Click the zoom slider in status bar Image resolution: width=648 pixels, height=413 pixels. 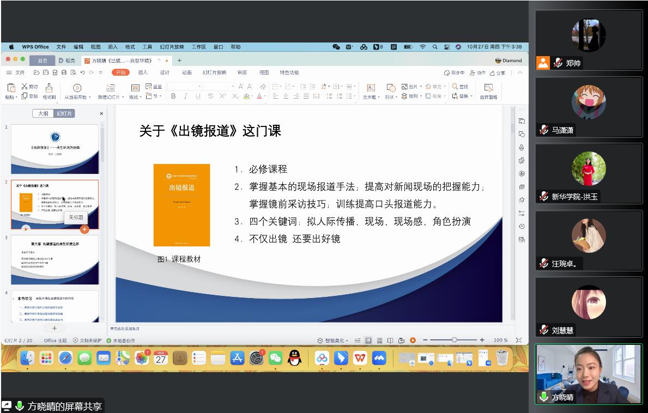point(454,340)
